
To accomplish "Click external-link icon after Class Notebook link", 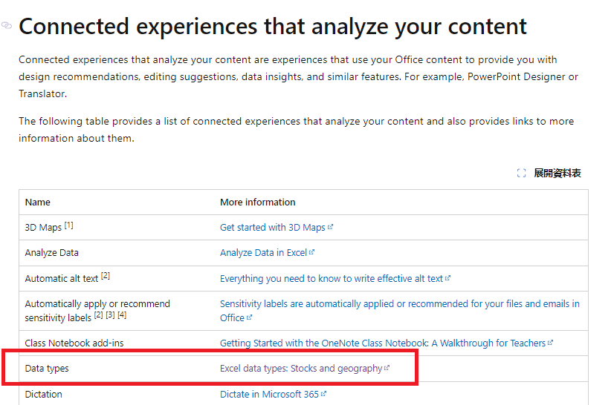I will 551,343.
